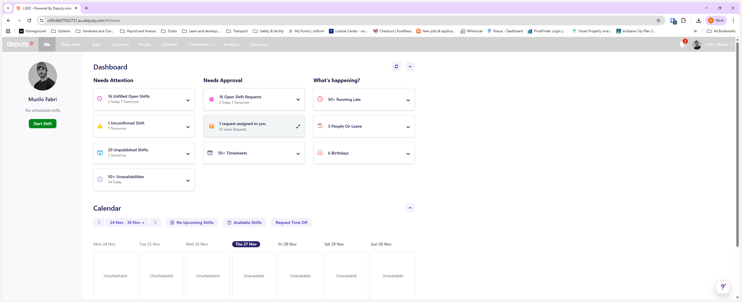This screenshot has width=742, height=302.
Task: Click the Start Shift button
Action: pos(43,124)
